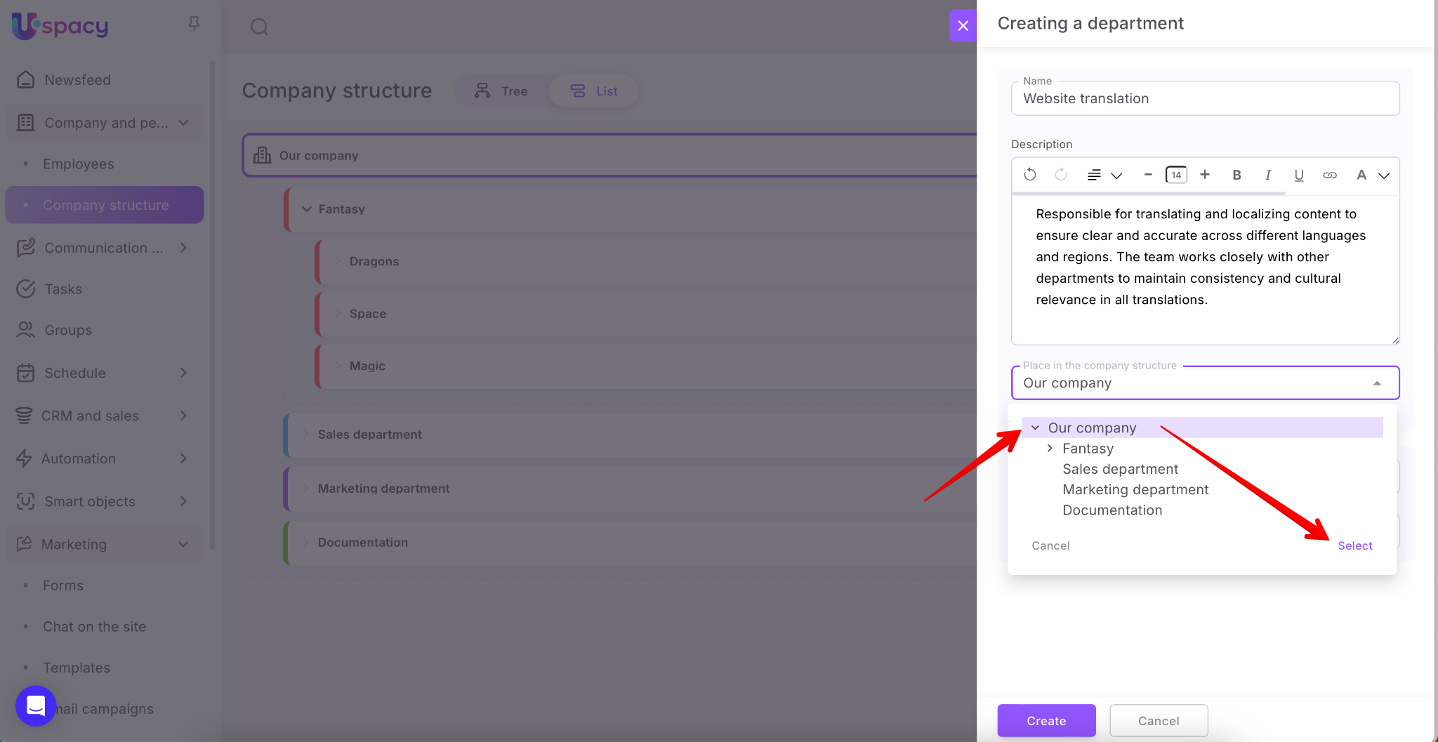Switch to Tree view tab

501,91
